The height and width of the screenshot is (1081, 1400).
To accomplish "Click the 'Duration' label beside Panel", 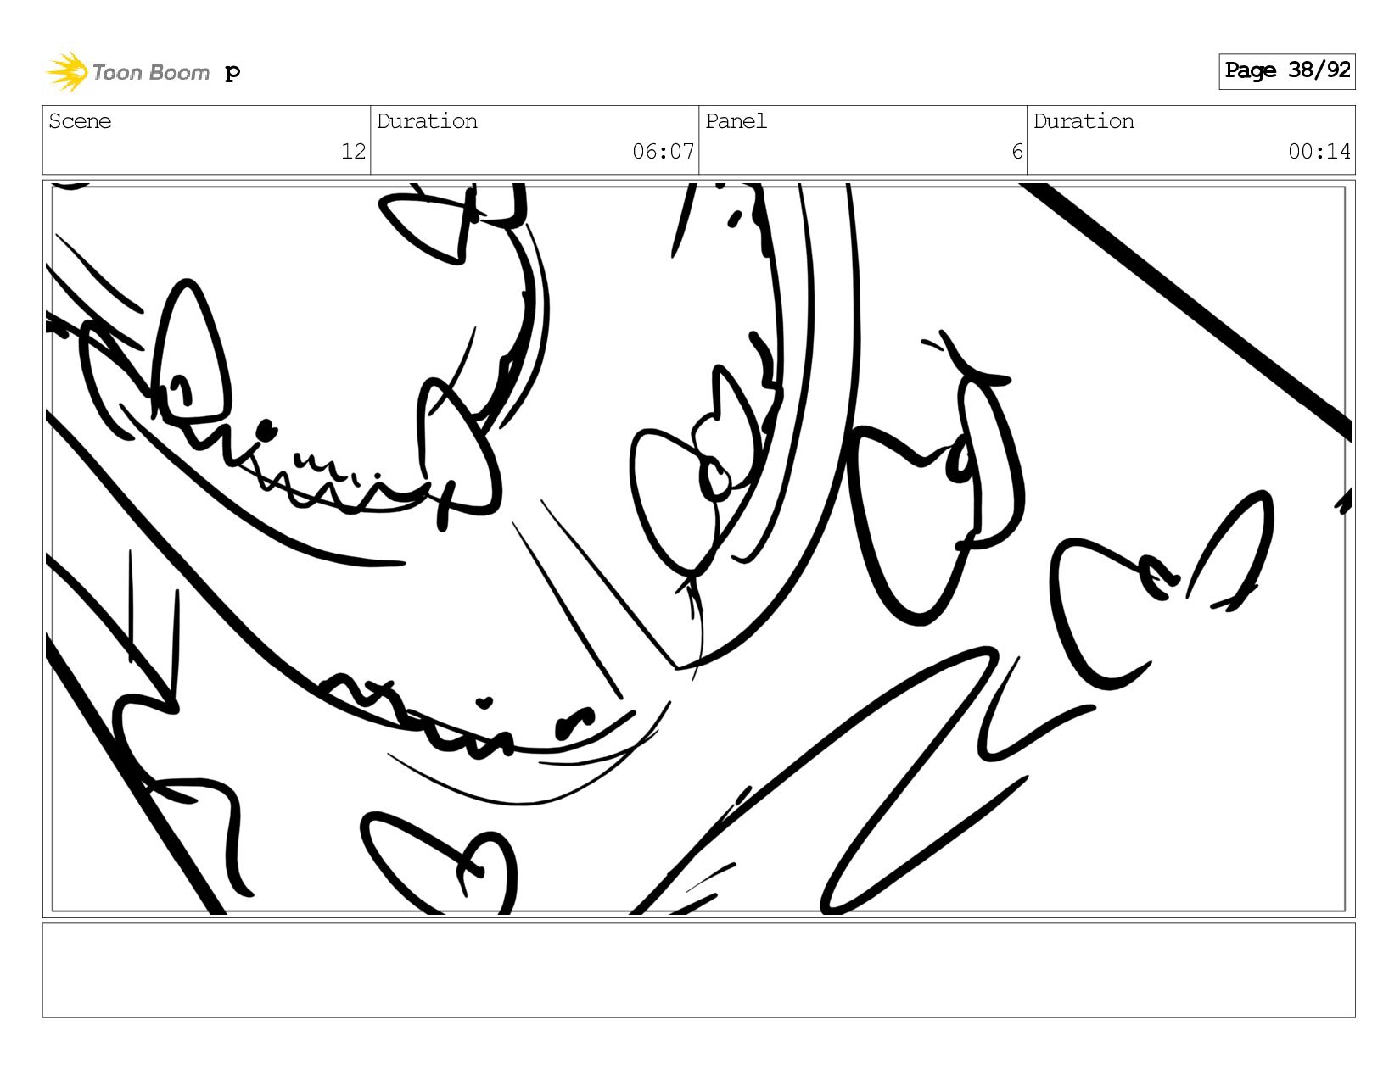I will pyautogui.click(x=1084, y=121).
